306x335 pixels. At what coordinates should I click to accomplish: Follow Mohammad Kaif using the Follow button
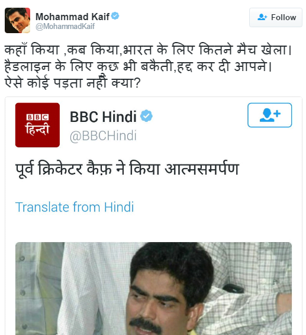tap(276, 18)
